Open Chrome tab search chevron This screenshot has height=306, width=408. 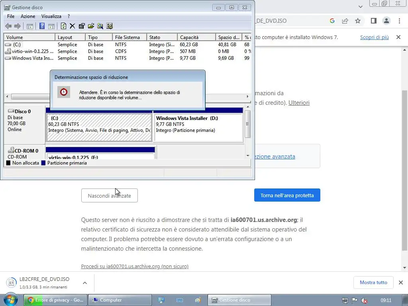360,6
